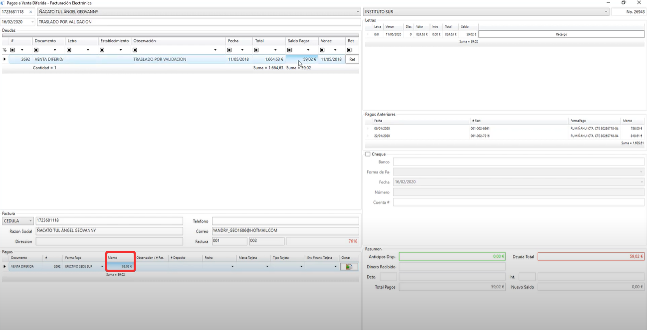This screenshot has height=330, width=647.
Task: Sort by Establecimiento column header
Action: coord(115,41)
